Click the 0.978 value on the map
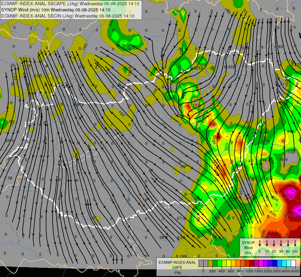Viewport: 301px width, 277px height. click(78, 105)
